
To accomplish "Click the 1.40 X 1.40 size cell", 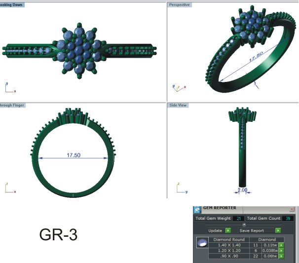I will (229, 245).
